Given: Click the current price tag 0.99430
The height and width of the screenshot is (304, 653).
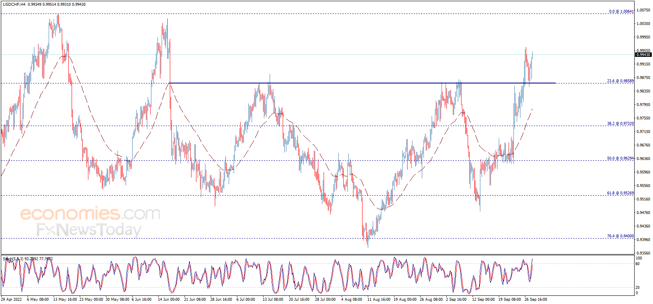Looking at the screenshot, I should pos(643,55).
